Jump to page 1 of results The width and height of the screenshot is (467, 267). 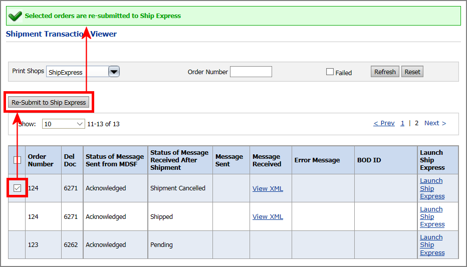(x=402, y=123)
